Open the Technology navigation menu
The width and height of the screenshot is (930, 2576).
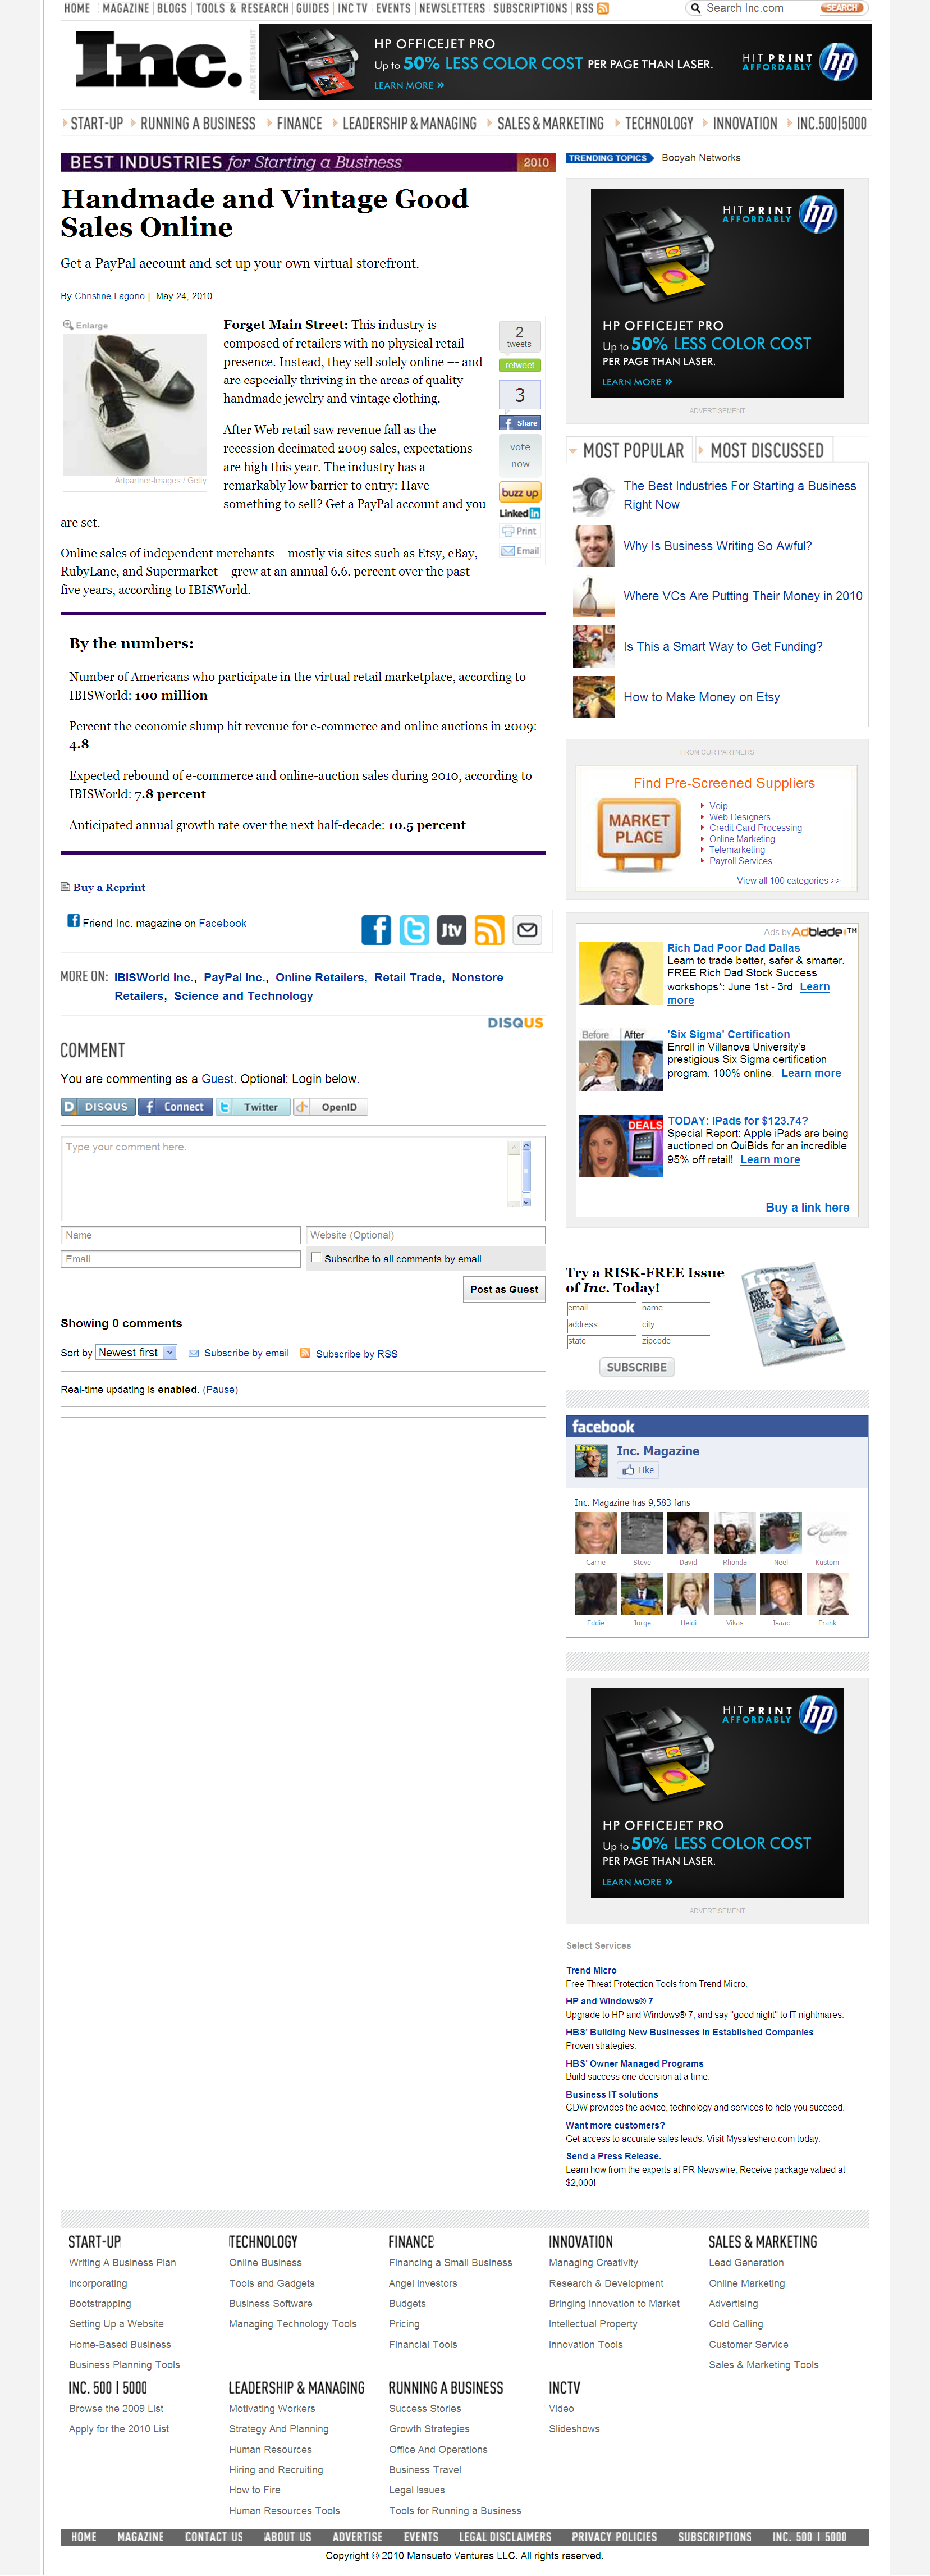659,124
